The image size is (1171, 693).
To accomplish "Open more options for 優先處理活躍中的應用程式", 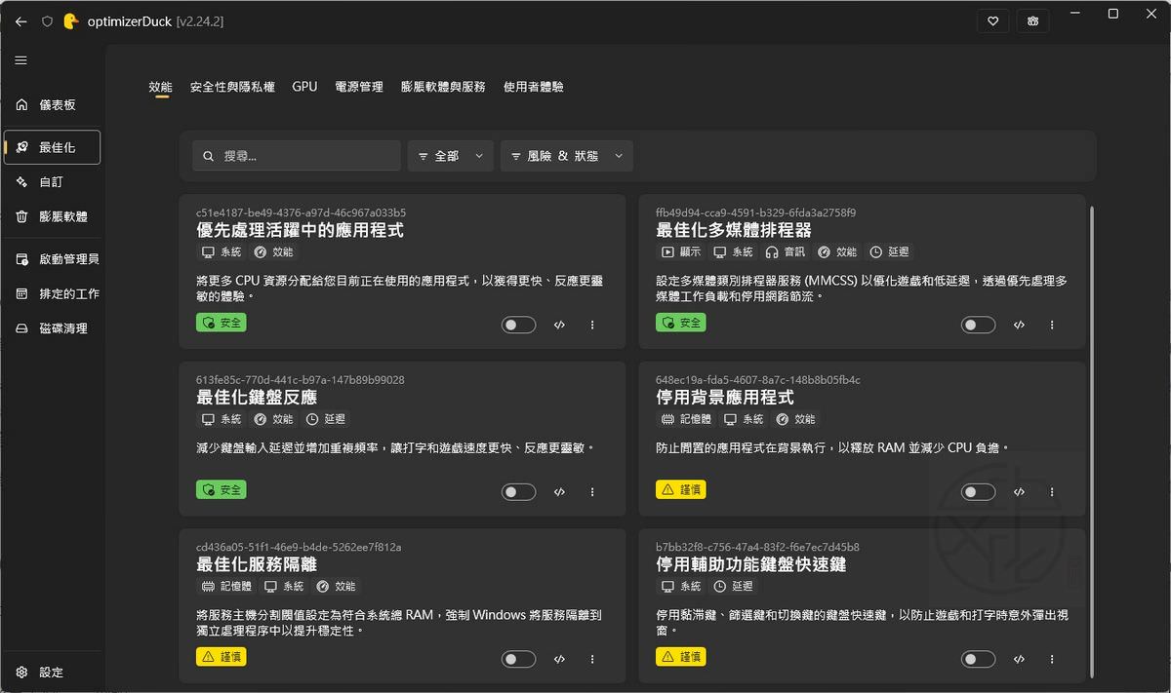I will (x=592, y=326).
